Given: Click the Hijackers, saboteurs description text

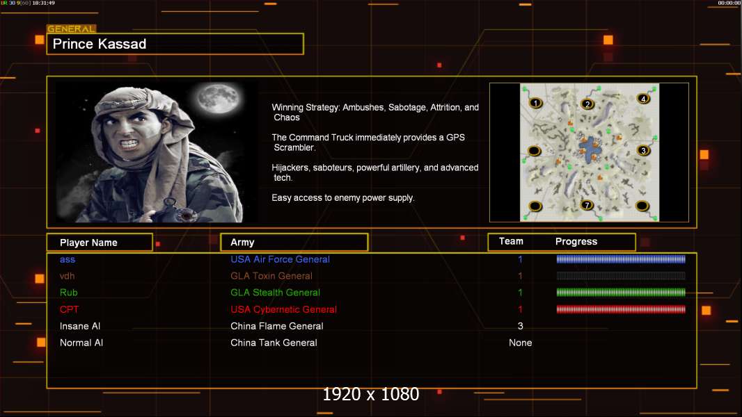Looking at the screenshot, I should [x=374, y=172].
